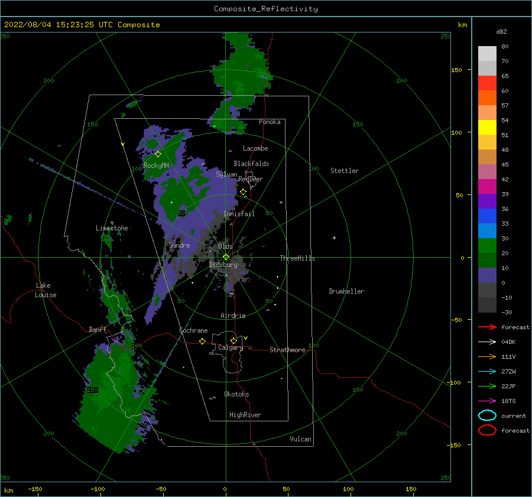Click the yellow diamond marker at RockyMH
This screenshot has height=497, width=532.
[x=158, y=154]
